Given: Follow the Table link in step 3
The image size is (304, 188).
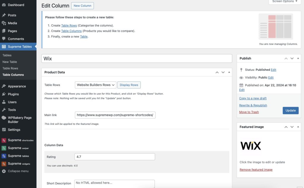Looking at the screenshot, I should [x=84, y=36].
